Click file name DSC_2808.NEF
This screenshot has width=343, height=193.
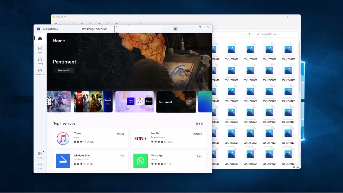pyautogui.click(x=288, y=122)
